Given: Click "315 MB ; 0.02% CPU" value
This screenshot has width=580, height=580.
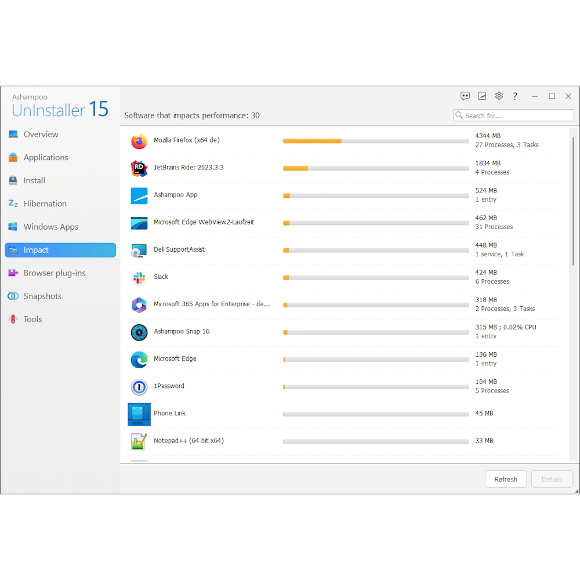Looking at the screenshot, I should 506,327.
